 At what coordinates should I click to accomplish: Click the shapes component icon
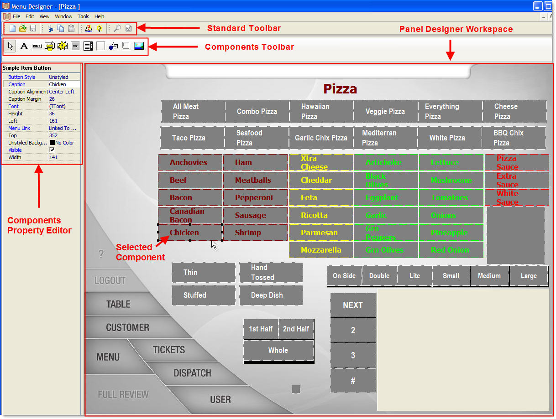click(x=114, y=46)
